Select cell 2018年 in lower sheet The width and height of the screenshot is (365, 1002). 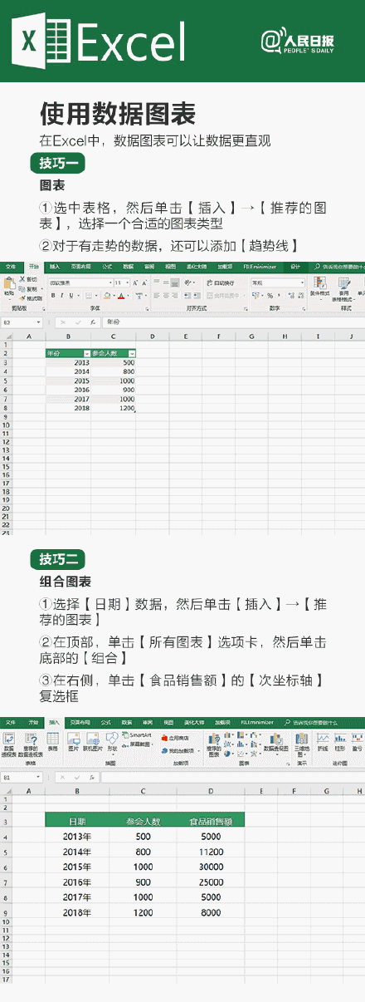point(77,912)
